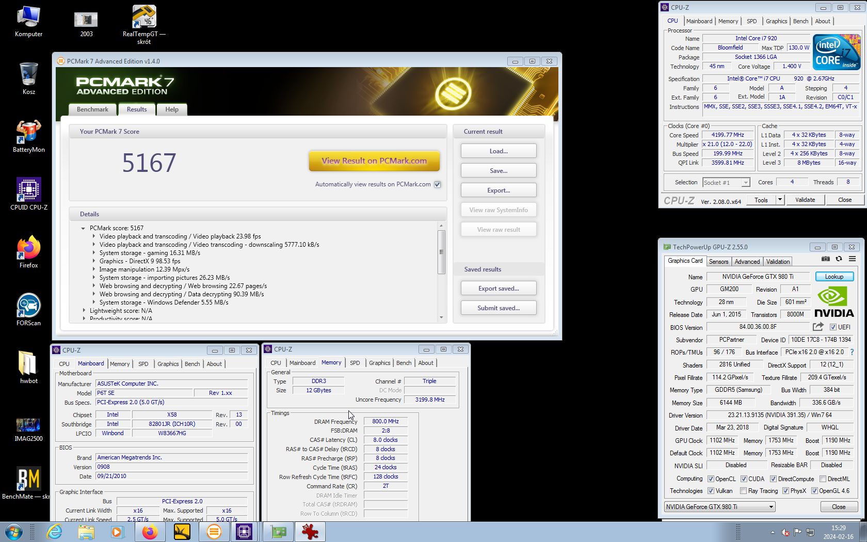This screenshot has width=867, height=542.
Task: Toggle CUDA checkbox in GPU-Z
Action: (744, 479)
